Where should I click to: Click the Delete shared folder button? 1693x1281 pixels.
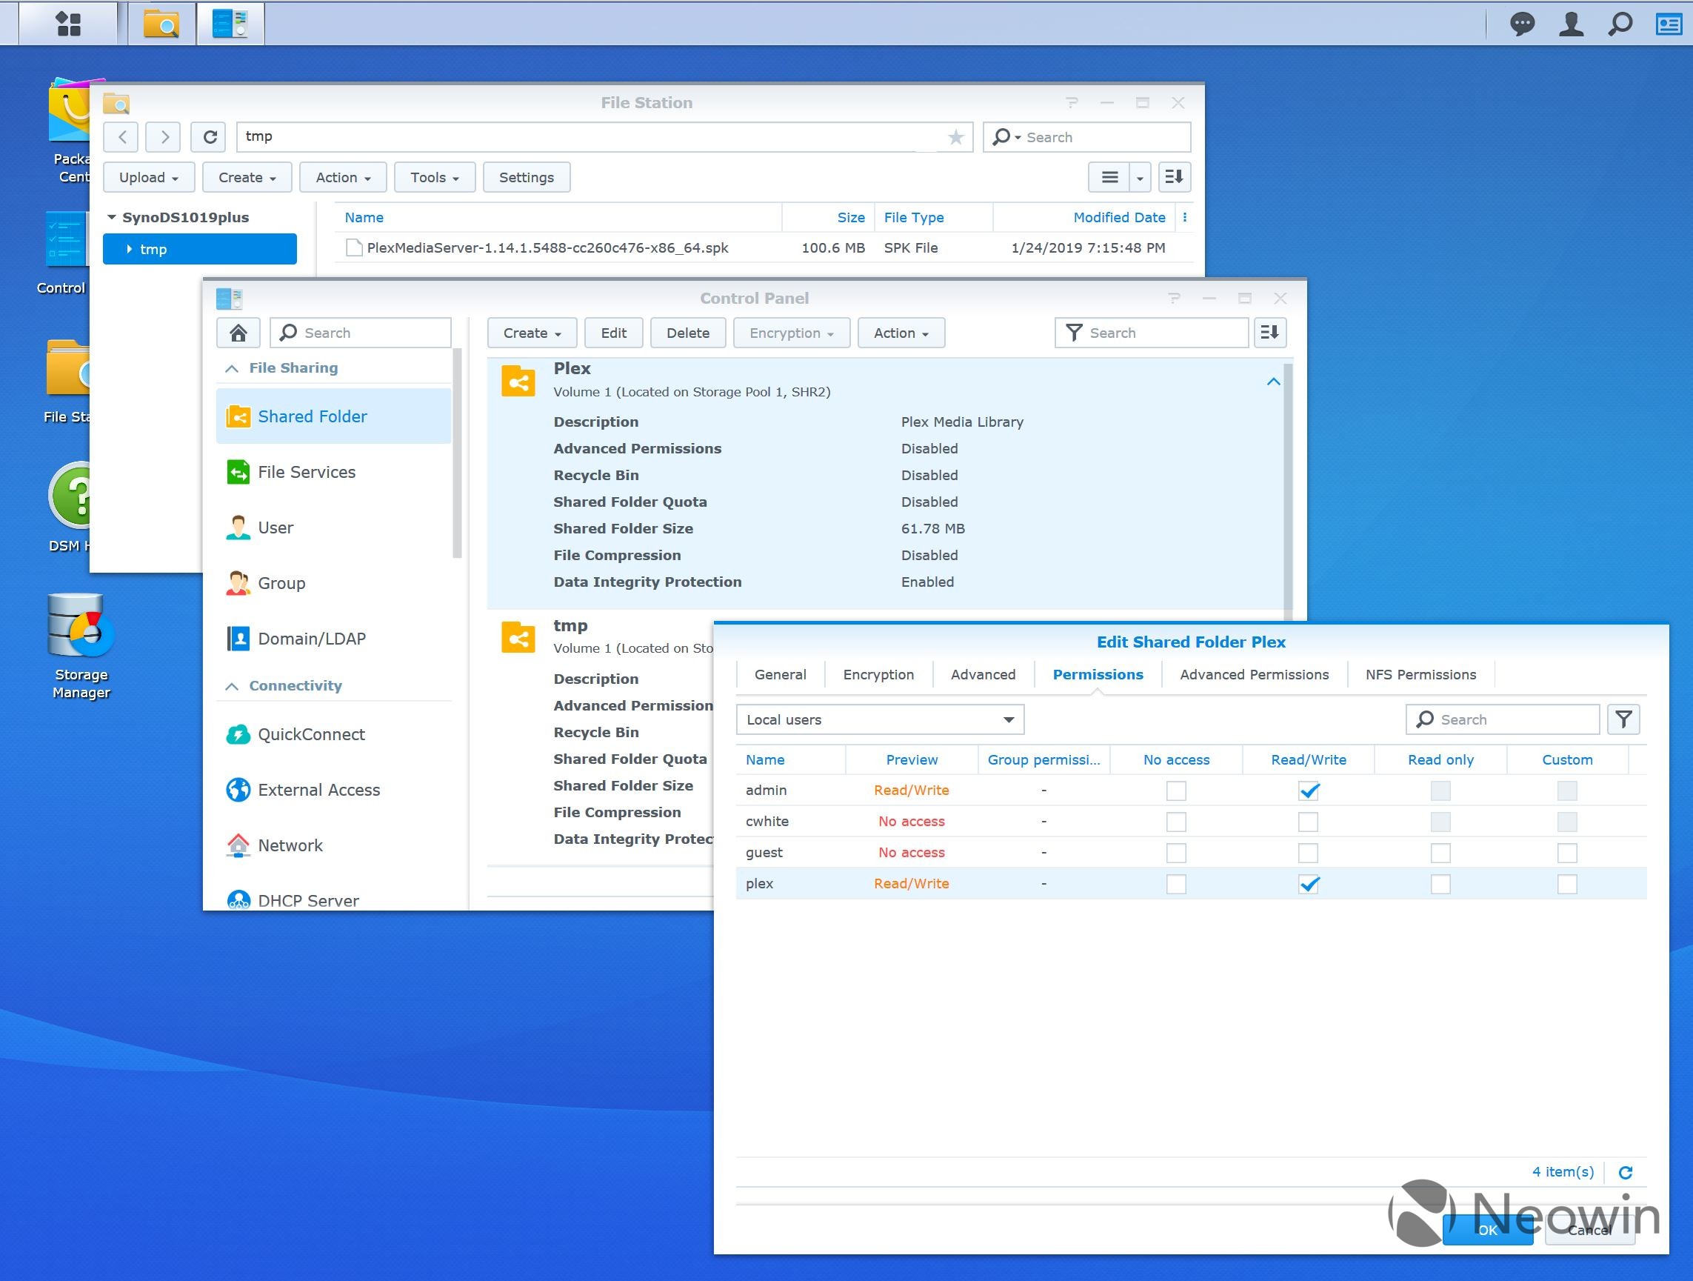click(687, 333)
